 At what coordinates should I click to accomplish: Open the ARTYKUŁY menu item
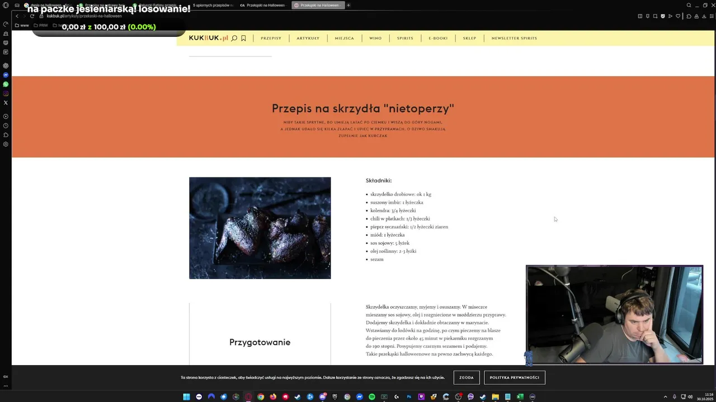pyautogui.click(x=308, y=38)
